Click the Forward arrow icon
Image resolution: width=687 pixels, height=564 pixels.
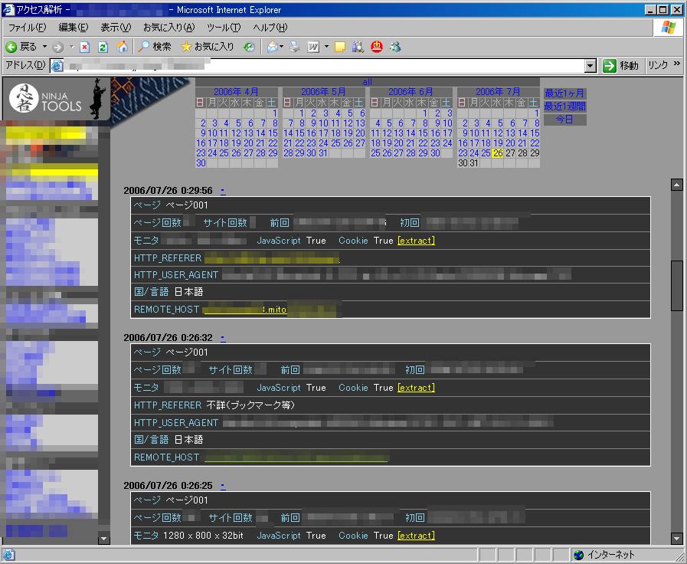click(x=58, y=47)
